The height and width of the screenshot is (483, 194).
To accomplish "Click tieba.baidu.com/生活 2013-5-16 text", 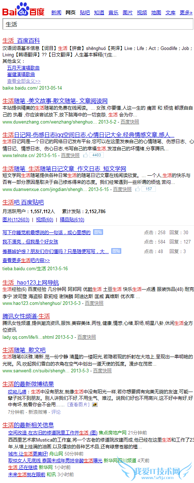I will 35,268.
